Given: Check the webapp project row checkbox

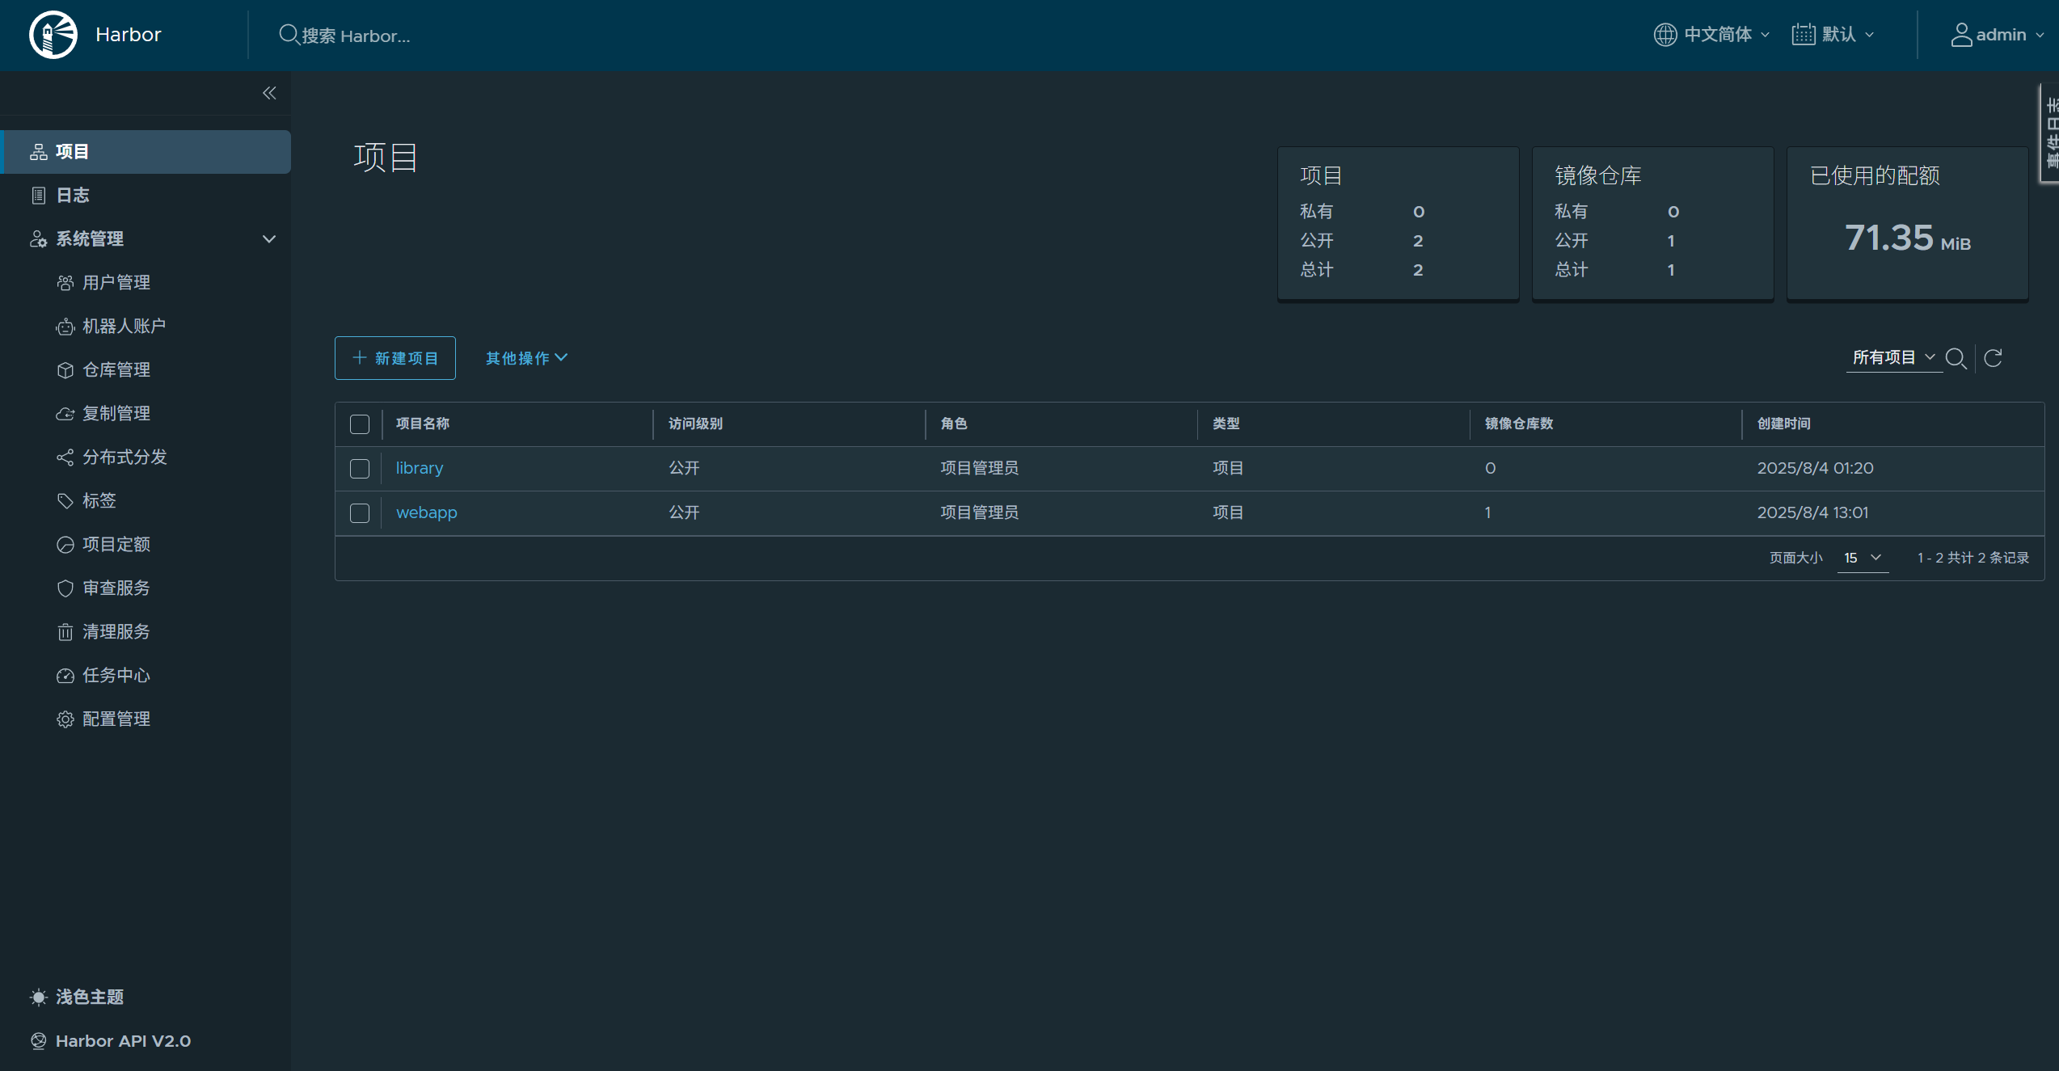Looking at the screenshot, I should pos(360,513).
